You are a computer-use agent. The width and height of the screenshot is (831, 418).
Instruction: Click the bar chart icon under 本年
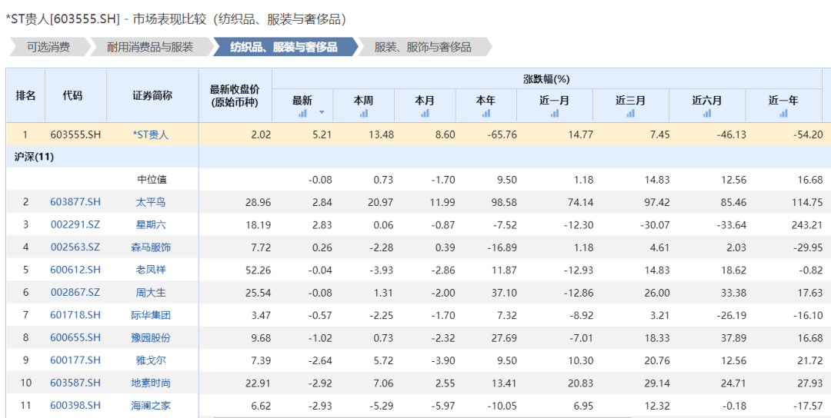[x=486, y=113]
